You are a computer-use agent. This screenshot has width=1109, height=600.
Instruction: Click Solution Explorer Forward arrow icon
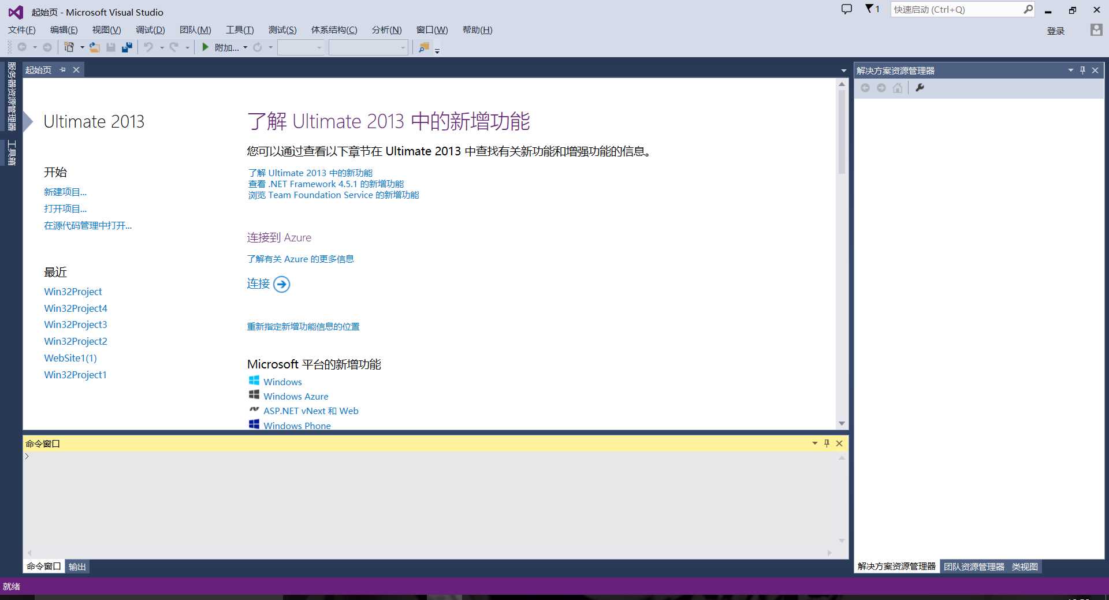tap(881, 88)
